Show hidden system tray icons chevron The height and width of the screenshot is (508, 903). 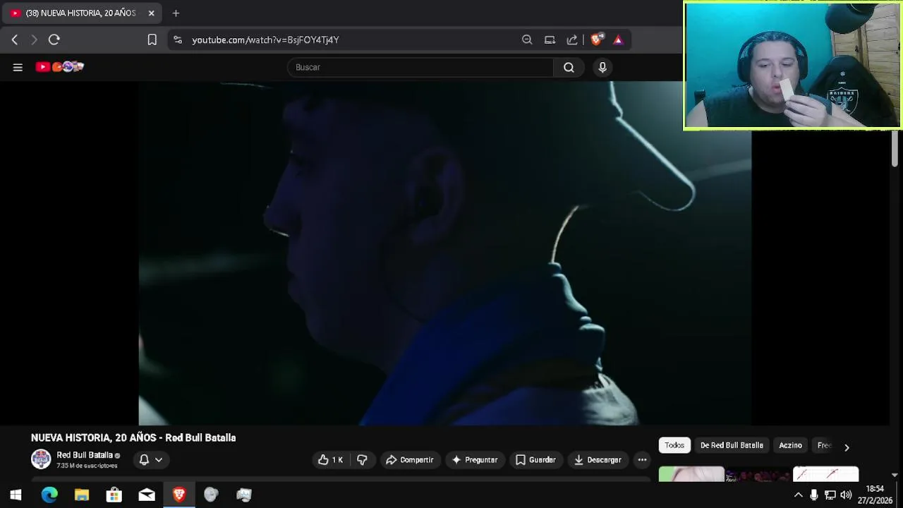click(x=799, y=495)
